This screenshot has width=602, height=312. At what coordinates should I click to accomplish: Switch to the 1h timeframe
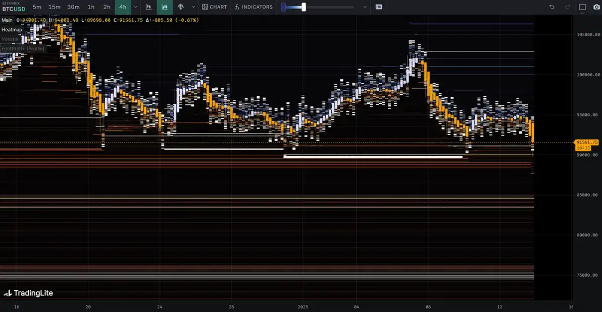(91, 7)
